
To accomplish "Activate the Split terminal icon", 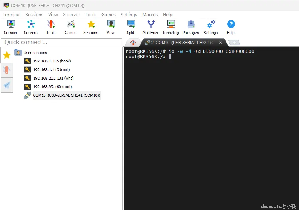I will pos(131,27).
